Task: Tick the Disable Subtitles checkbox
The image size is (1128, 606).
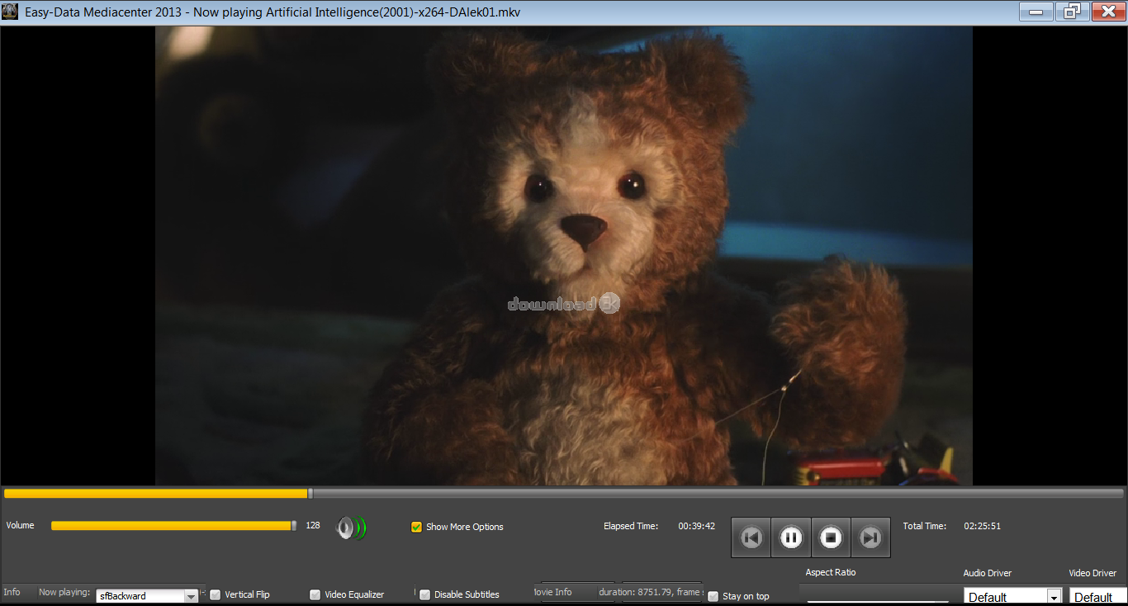Action: point(424,594)
